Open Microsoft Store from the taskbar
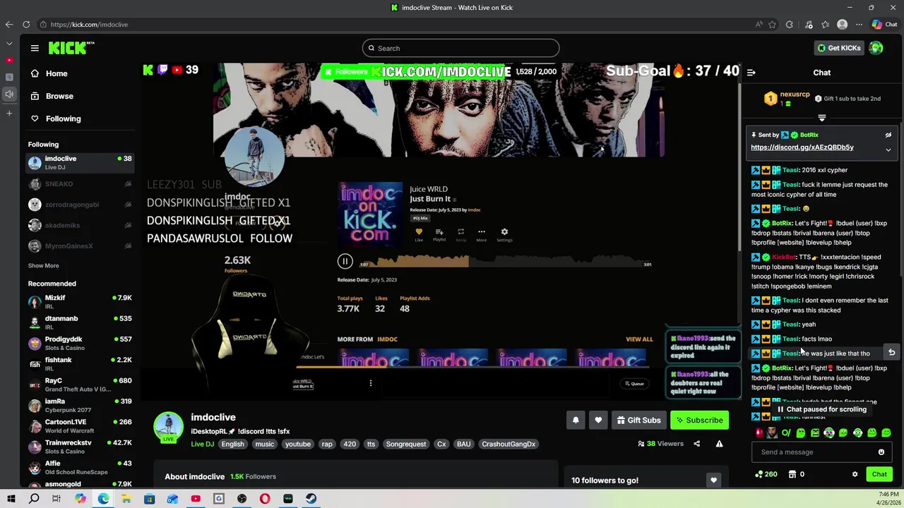This screenshot has height=508, width=904. point(149,499)
